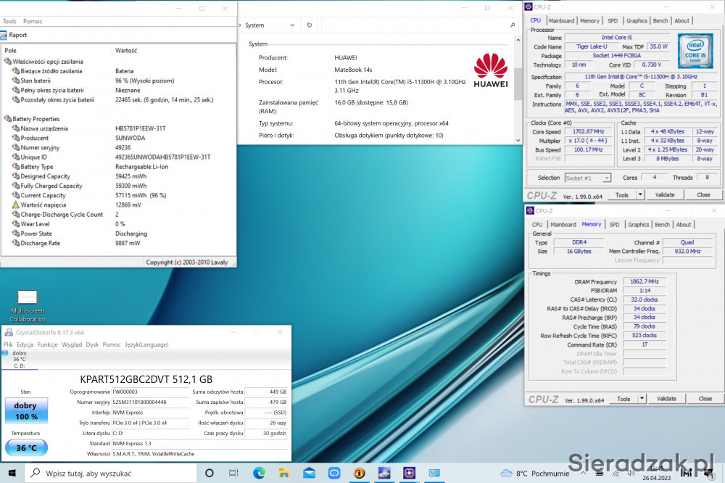725x483 pixels.
Task: Click the Pole column header
Action: (x=57, y=51)
